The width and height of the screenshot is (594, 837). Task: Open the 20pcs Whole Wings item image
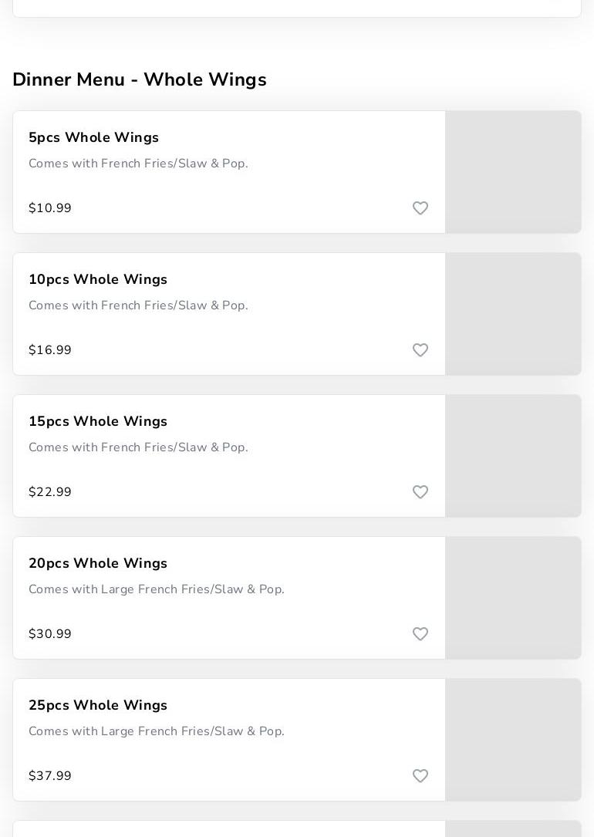tap(513, 598)
